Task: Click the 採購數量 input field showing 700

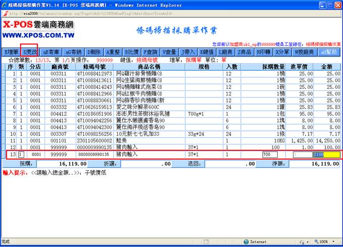Action: tap(273, 154)
